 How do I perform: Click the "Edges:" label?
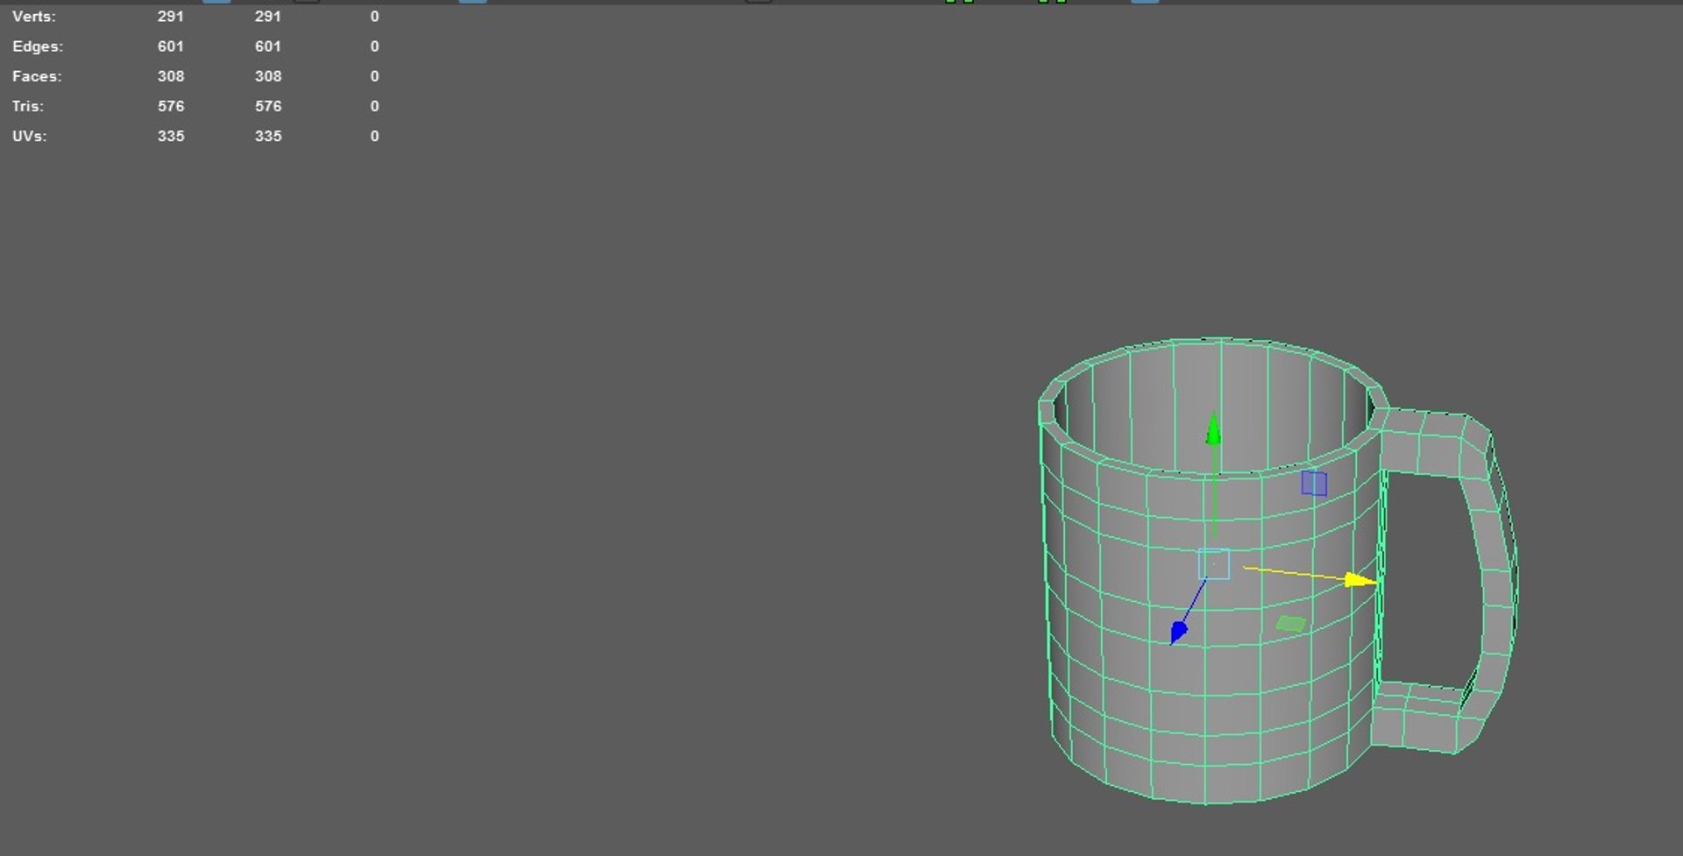pyautogui.click(x=38, y=46)
